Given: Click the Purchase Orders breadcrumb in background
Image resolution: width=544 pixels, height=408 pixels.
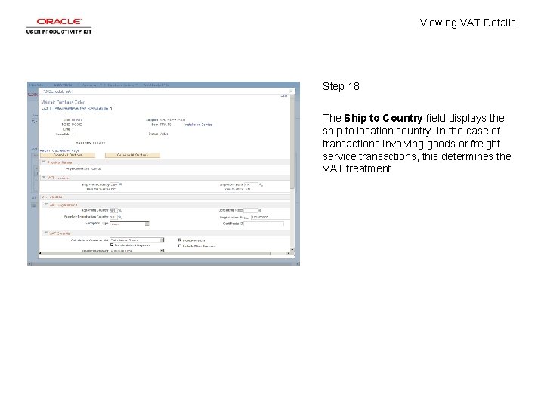Looking at the screenshot, I should tap(120, 85).
